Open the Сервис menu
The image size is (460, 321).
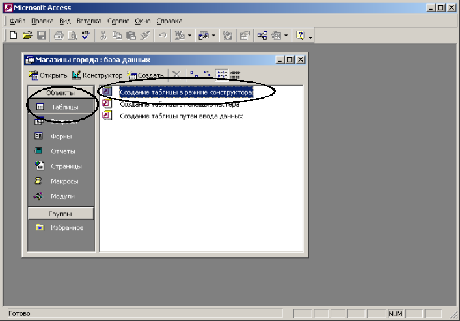pyautogui.click(x=118, y=21)
